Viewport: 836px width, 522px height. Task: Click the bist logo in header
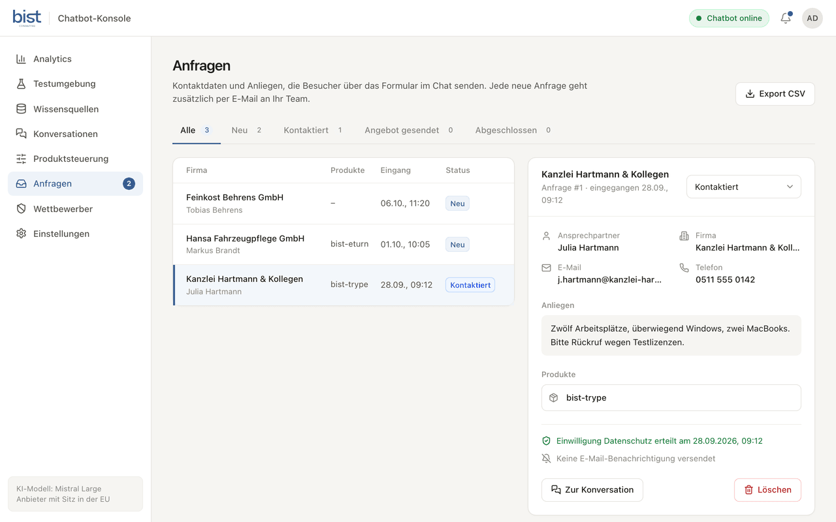27,18
